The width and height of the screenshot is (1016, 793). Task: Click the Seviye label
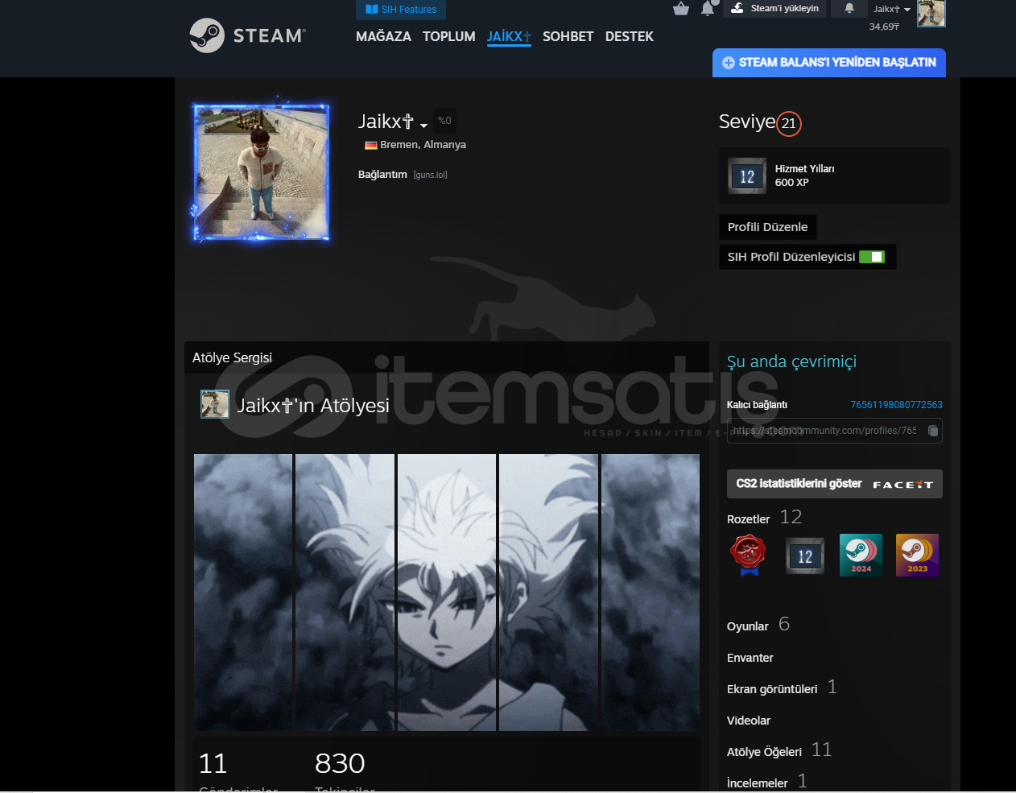click(x=747, y=122)
